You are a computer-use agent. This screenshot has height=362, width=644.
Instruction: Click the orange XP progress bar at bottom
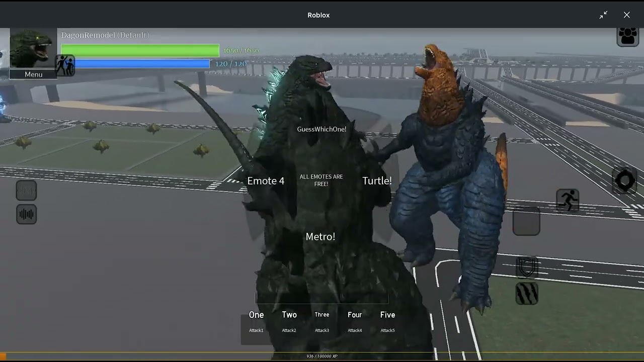pyautogui.click(x=322, y=356)
